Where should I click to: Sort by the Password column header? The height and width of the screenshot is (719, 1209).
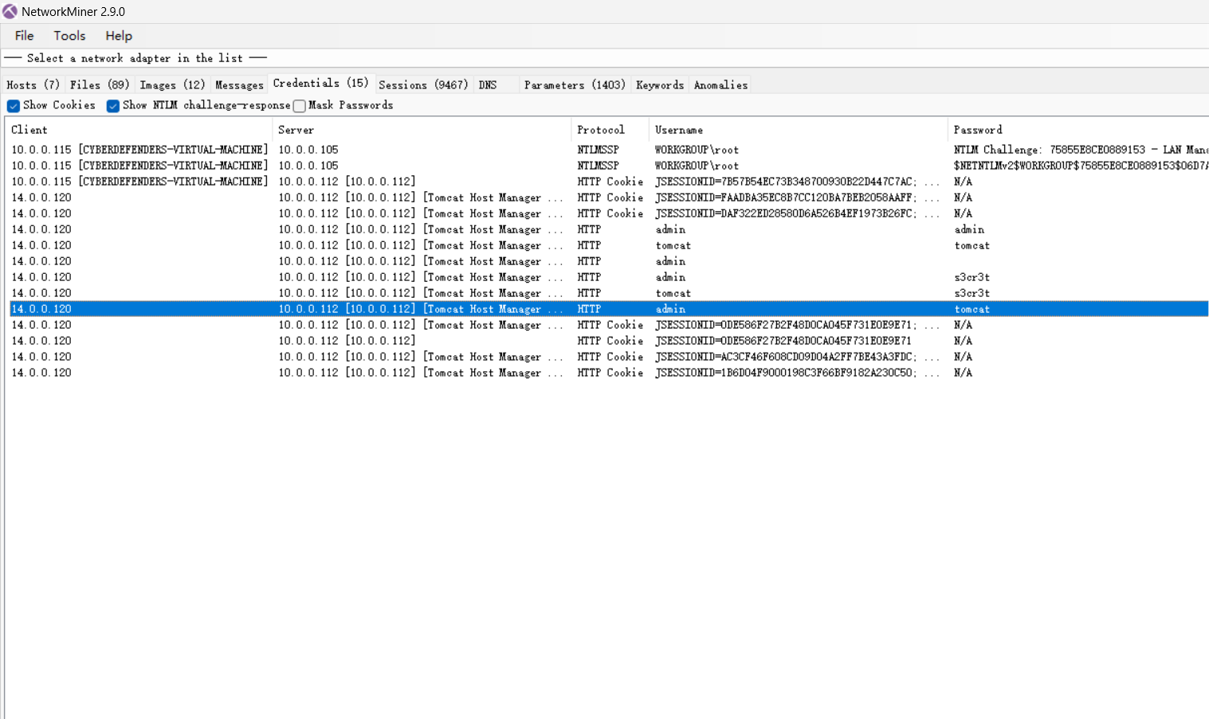click(1078, 130)
